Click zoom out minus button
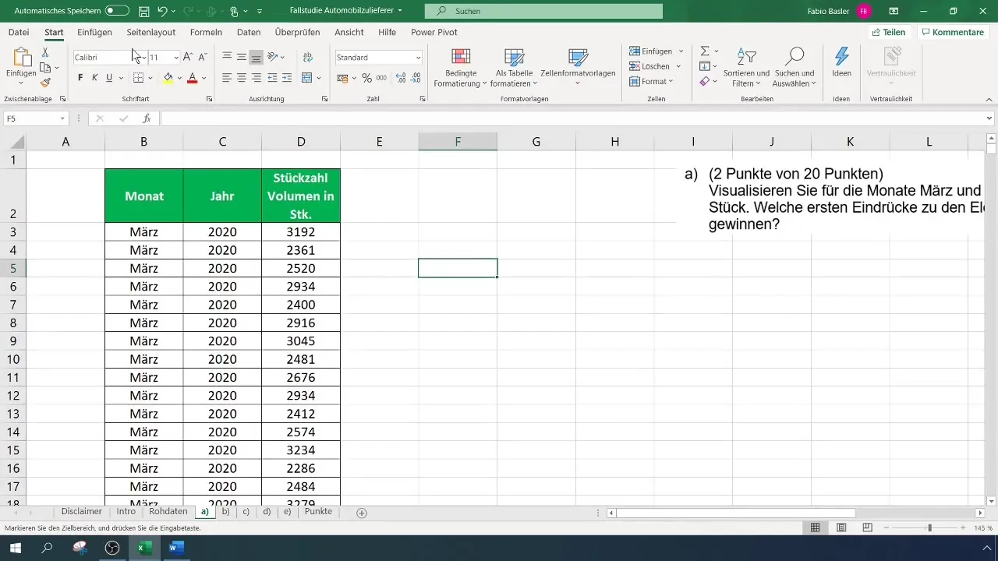Viewport: 998px width, 561px height. [x=887, y=527]
